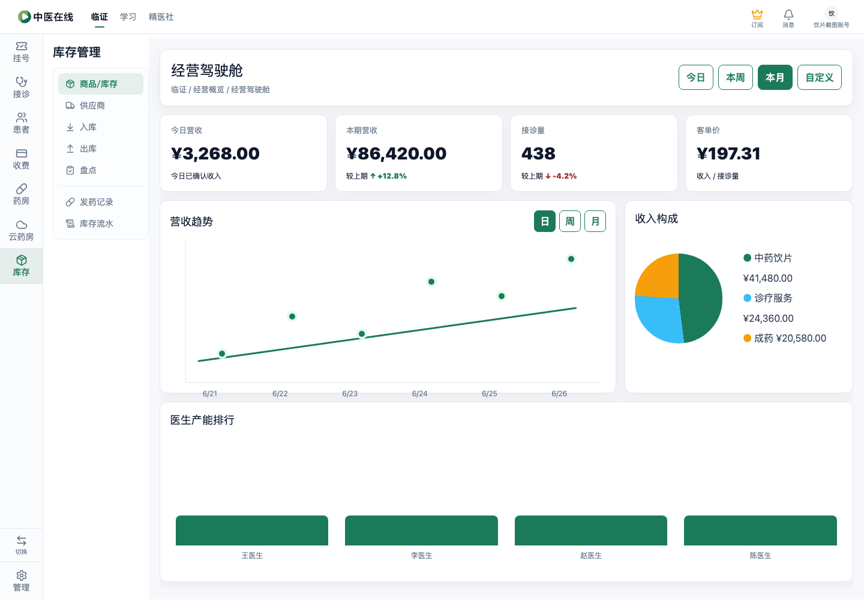Click the 客单价 ¥197.31 value
This screenshot has width=864, height=600.
click(728, 153)
